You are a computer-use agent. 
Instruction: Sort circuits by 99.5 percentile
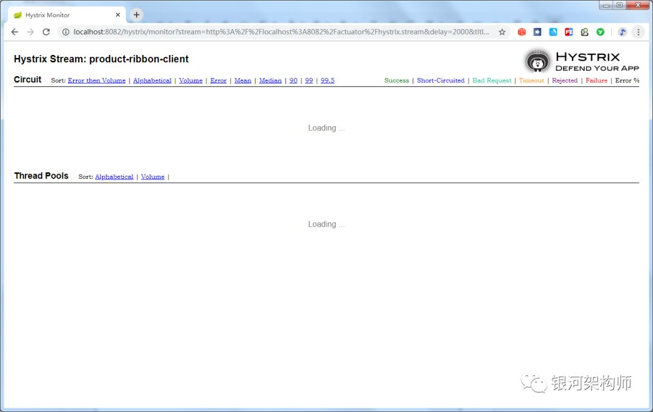(328, 81)
